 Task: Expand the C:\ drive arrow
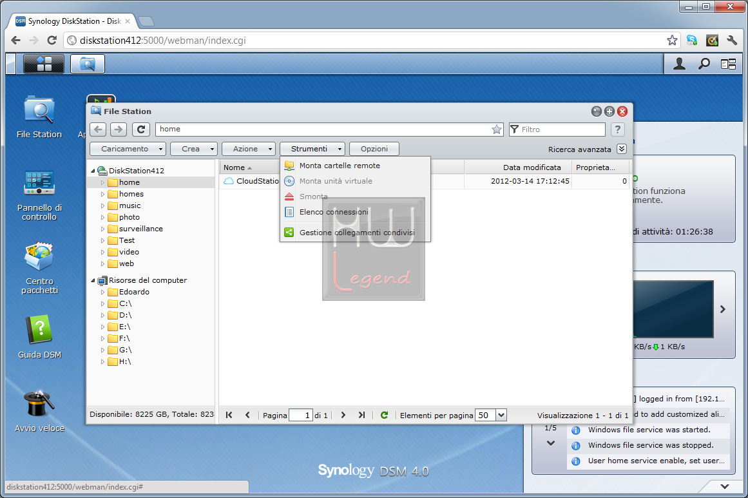tap(102, 304)
